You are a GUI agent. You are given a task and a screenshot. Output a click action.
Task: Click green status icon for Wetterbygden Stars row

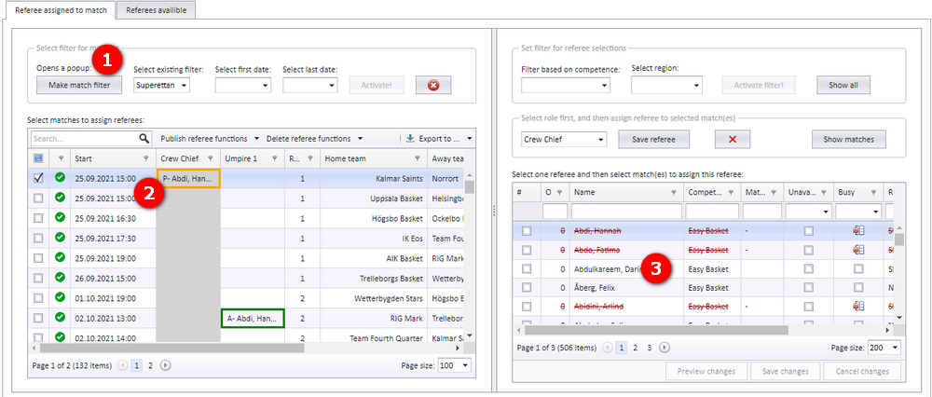coord(60,297)
